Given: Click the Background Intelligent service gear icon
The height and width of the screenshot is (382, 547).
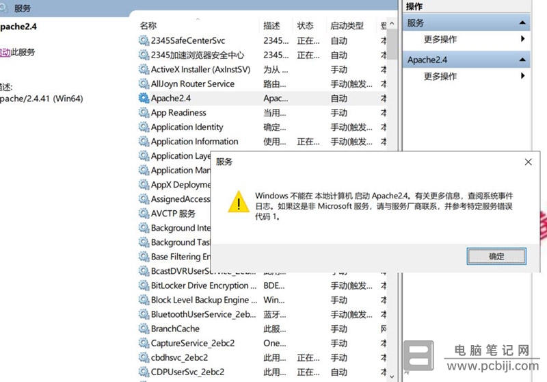Looking at the screenshot, I should pos(144,228).
